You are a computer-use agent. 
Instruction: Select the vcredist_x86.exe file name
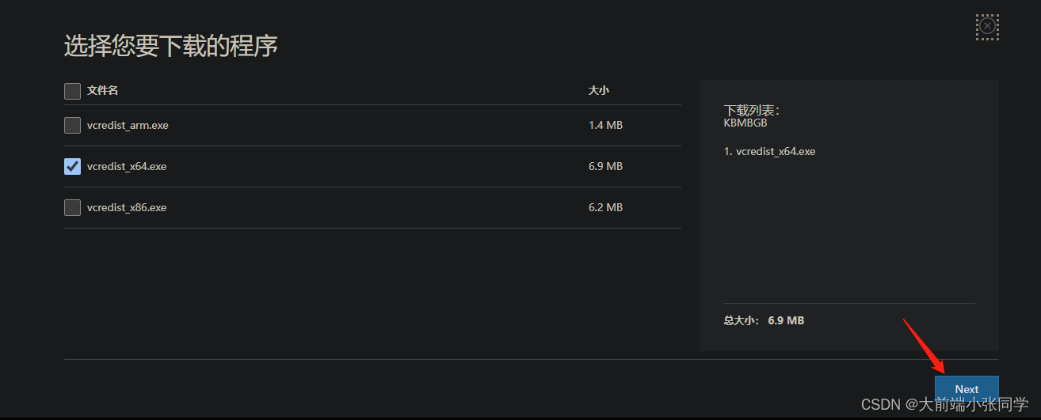pos(127,207)
